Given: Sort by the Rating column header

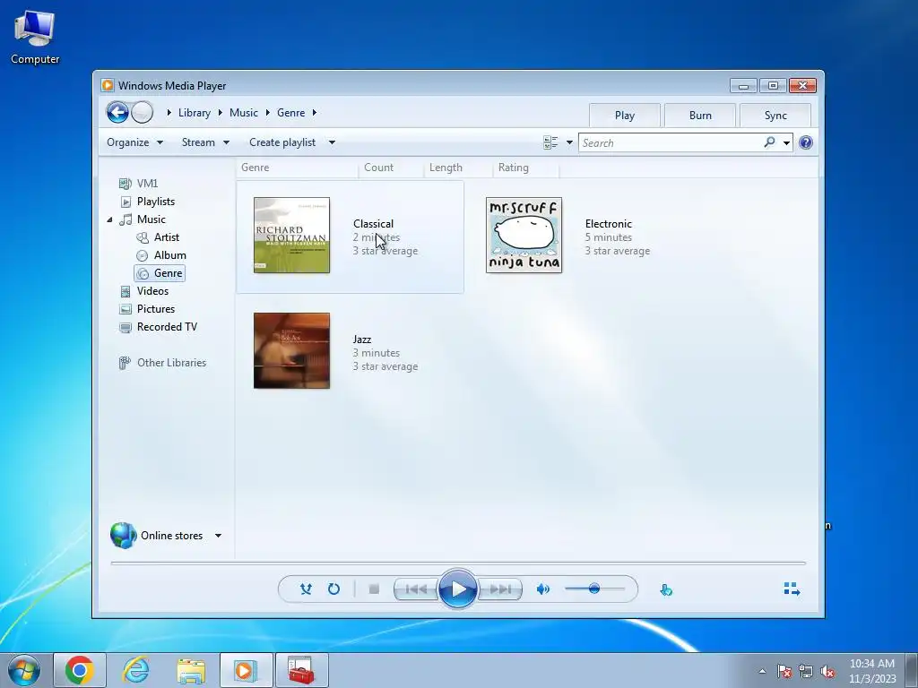Looking at the screenshot, I should 525,168.
